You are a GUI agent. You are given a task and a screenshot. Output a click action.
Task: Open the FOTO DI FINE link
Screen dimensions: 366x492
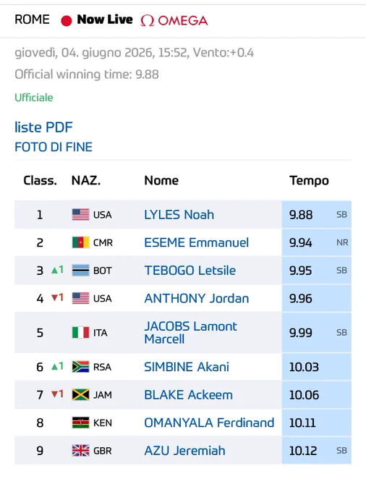(54, 147)
